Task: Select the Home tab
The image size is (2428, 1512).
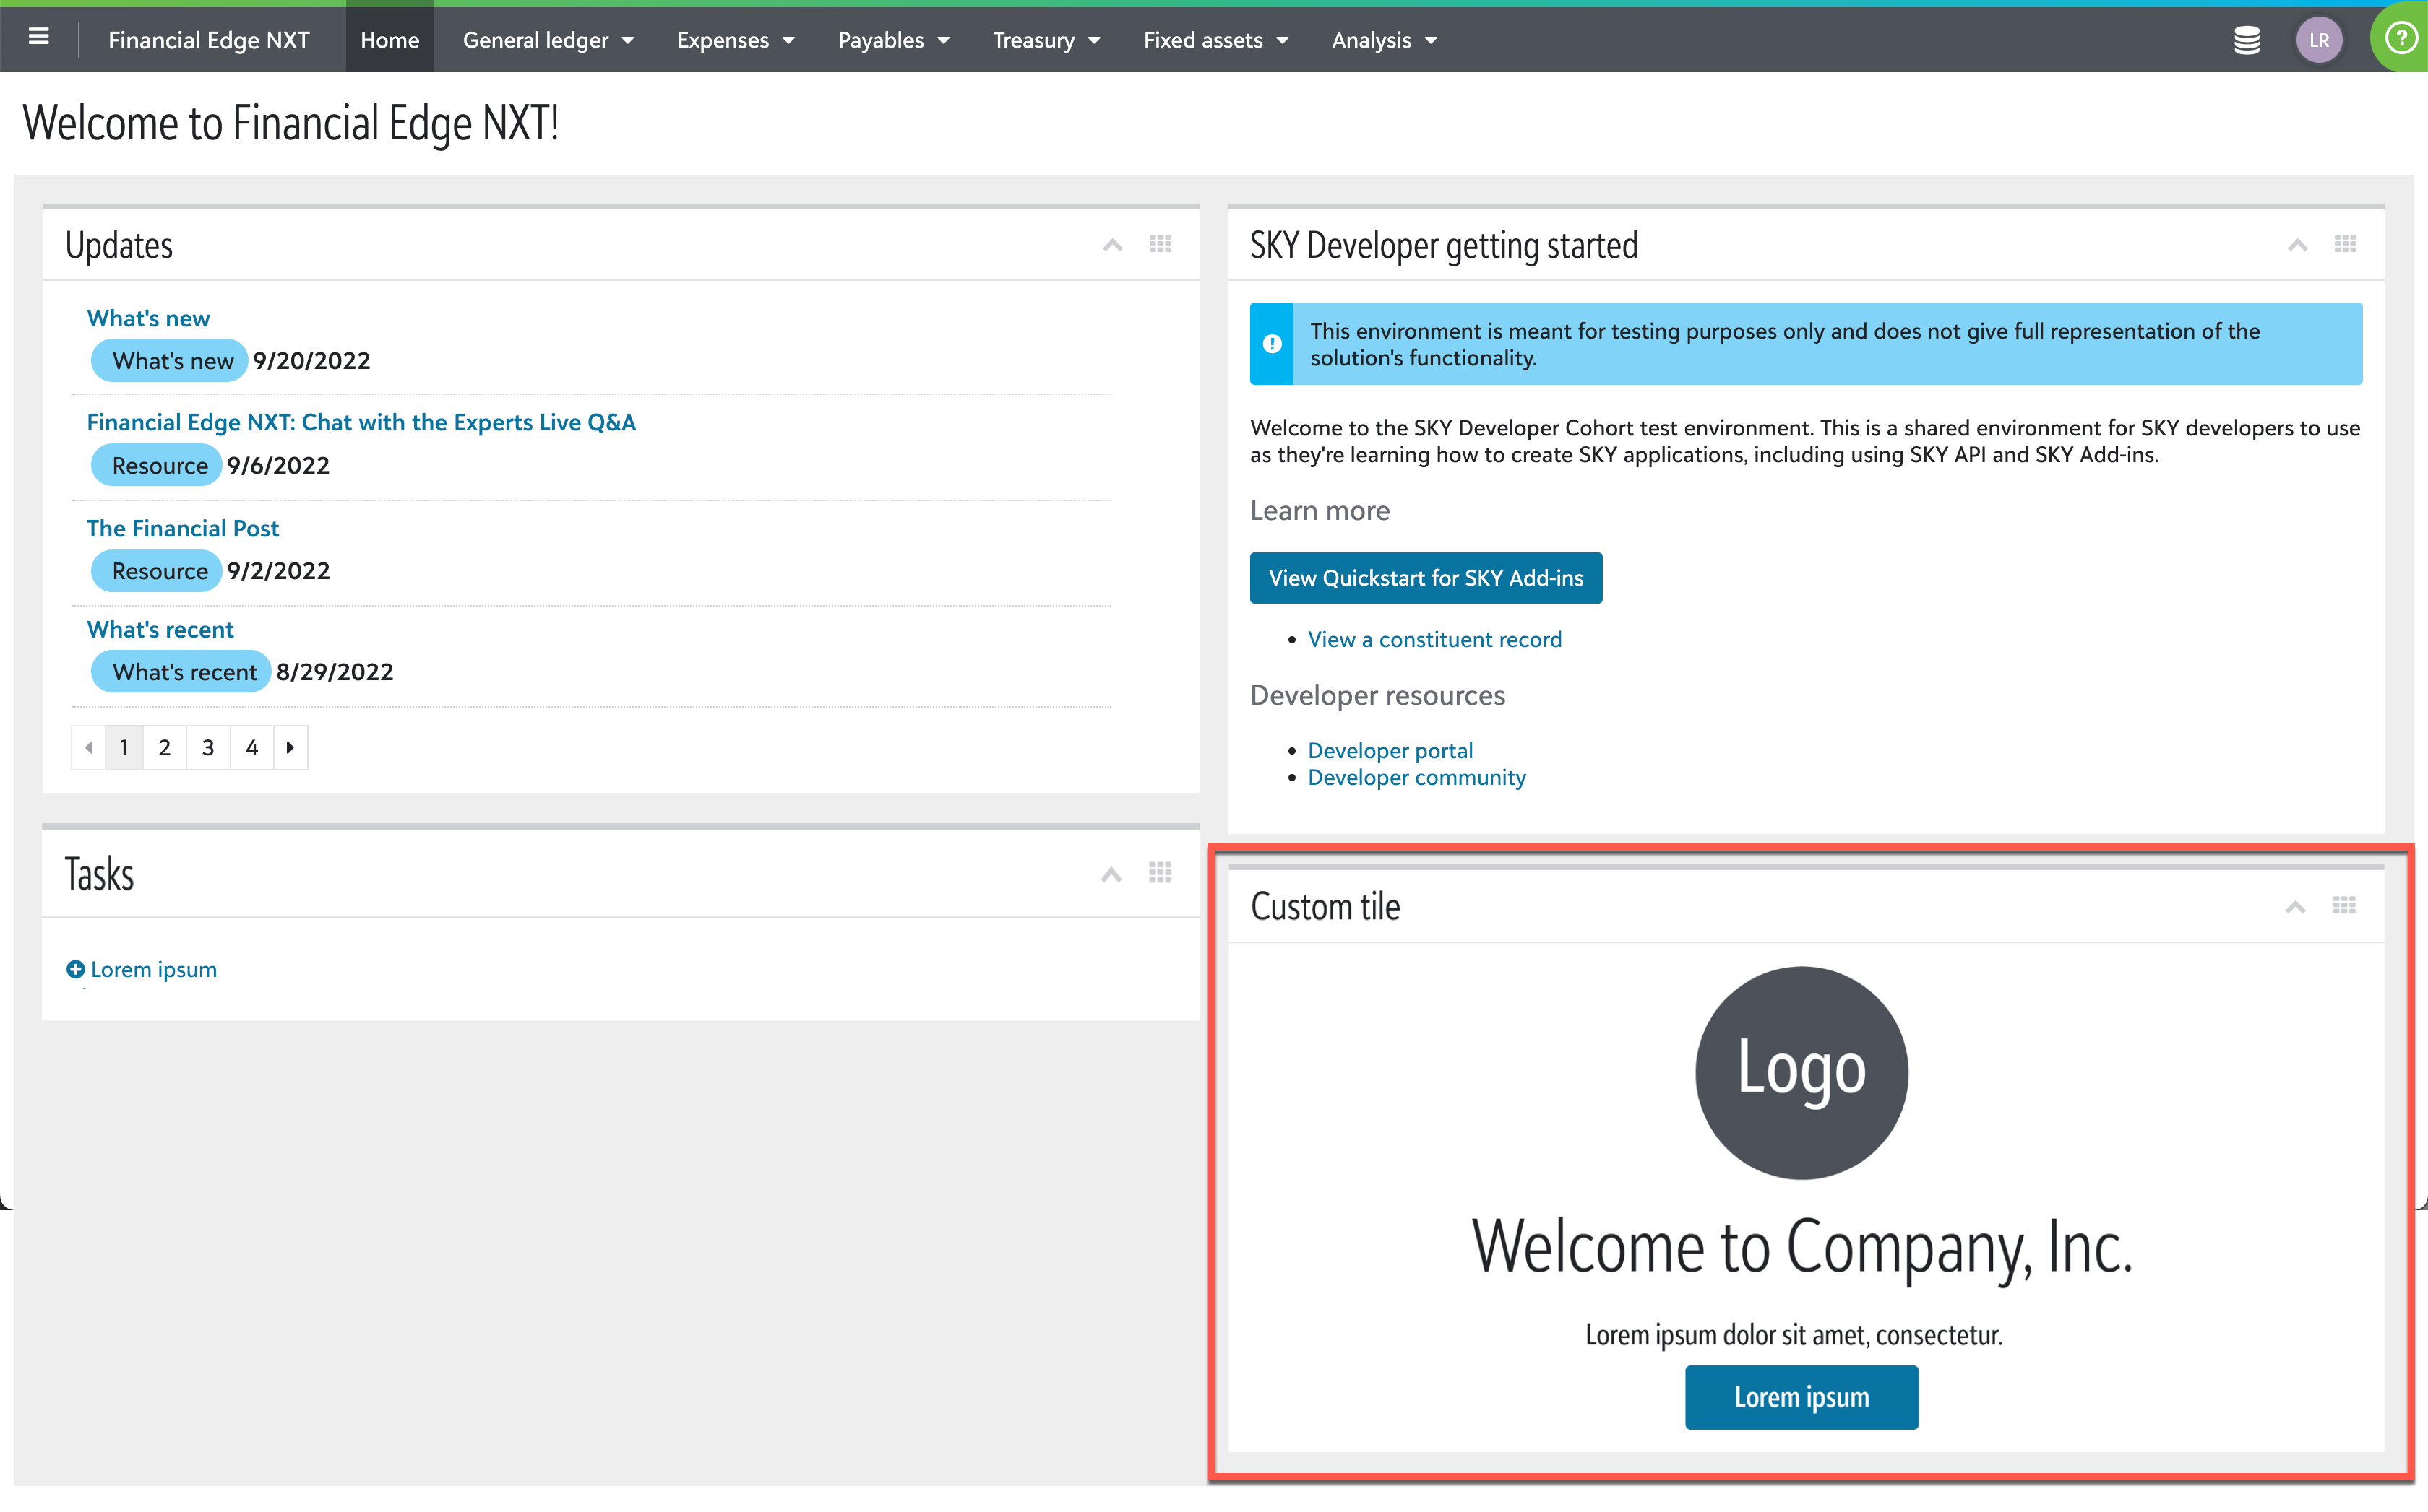Action: (389, 40)
